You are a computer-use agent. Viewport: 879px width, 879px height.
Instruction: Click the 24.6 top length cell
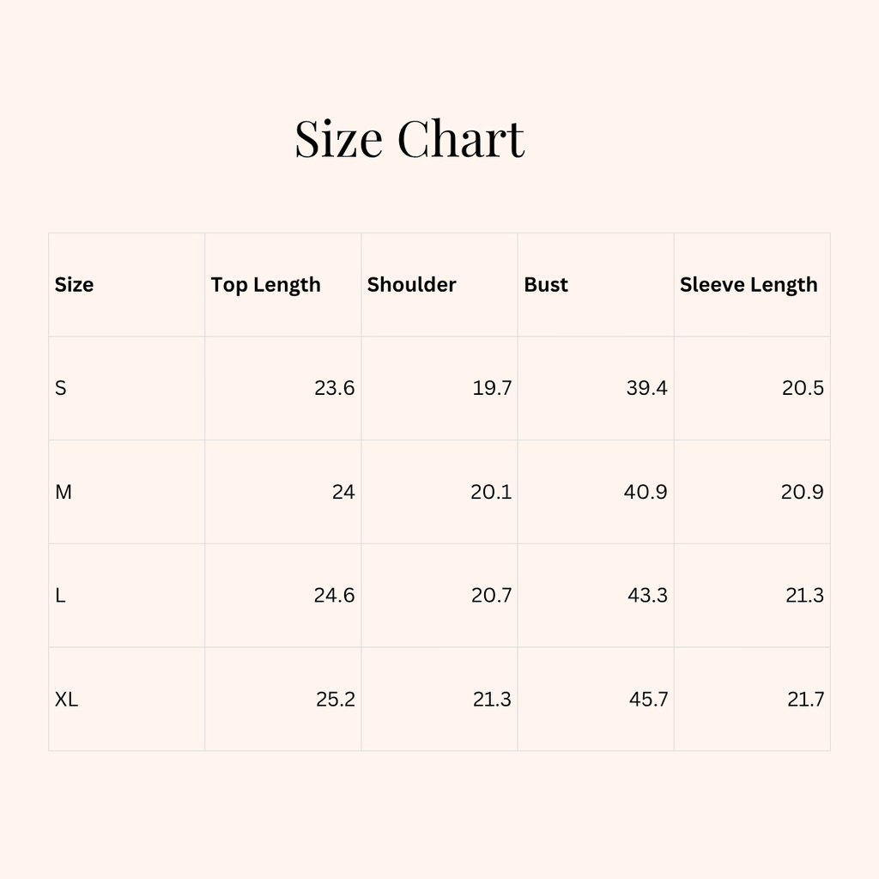(334, 596)
